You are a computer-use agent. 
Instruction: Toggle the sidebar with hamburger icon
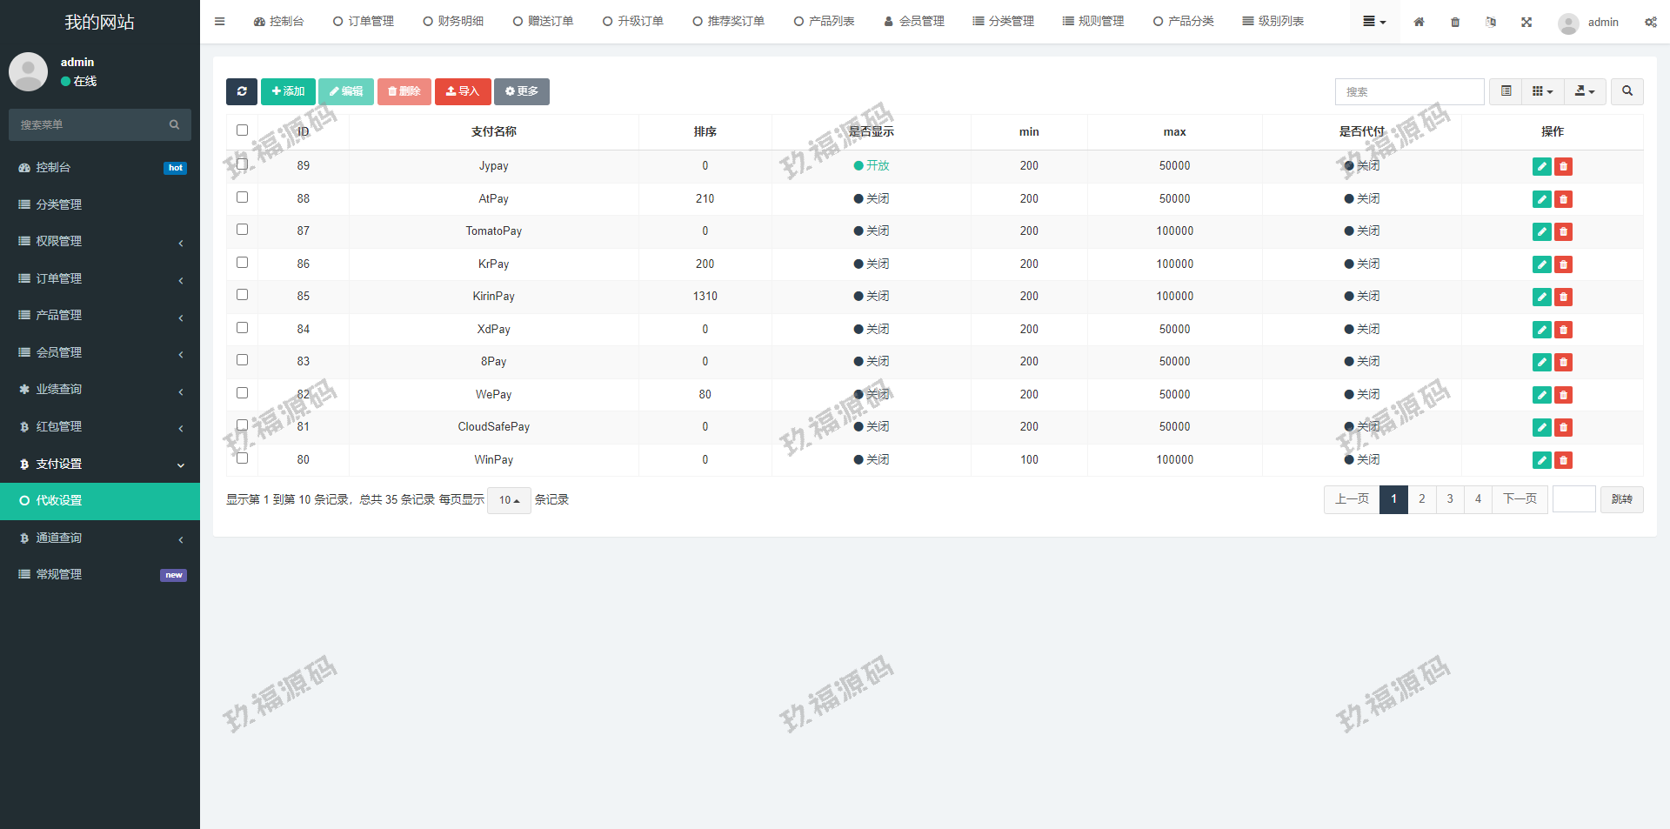[219, 22]
